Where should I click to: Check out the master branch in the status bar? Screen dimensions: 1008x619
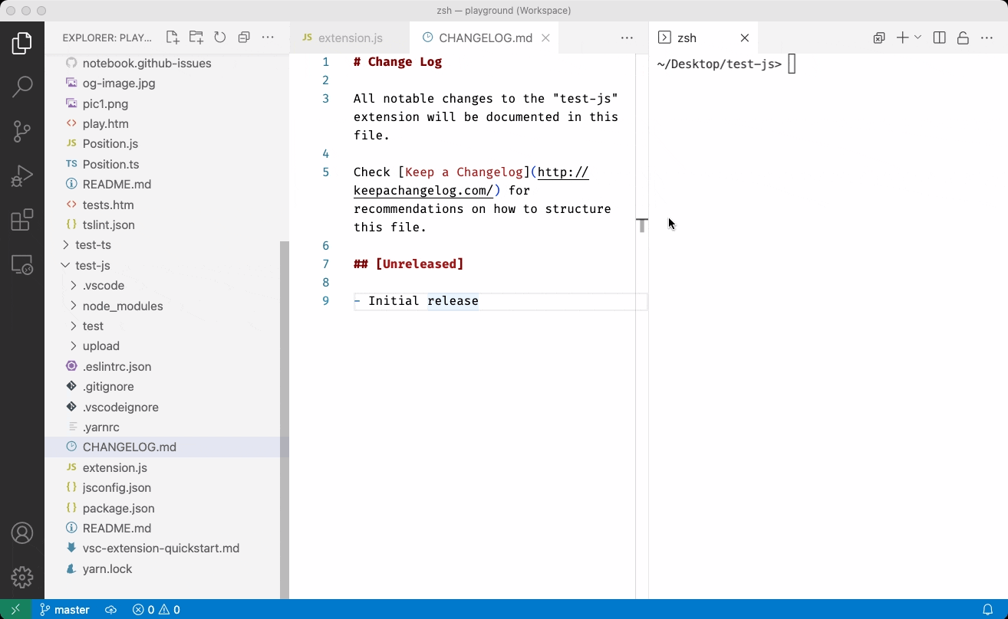[64, 609]
